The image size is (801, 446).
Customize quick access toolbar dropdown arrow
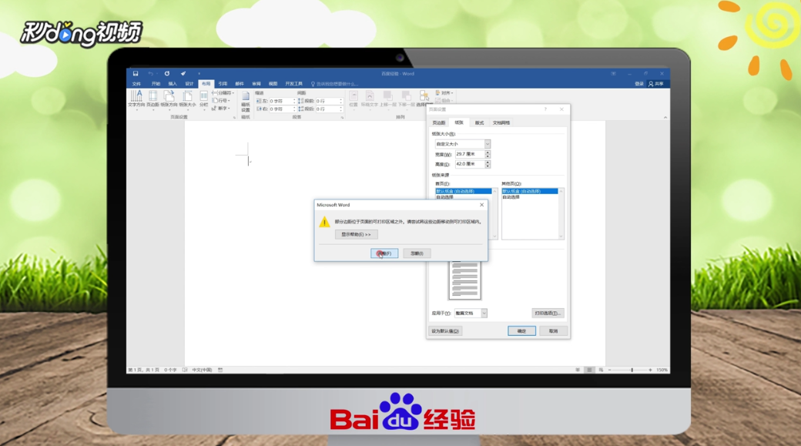pos(199,74)
